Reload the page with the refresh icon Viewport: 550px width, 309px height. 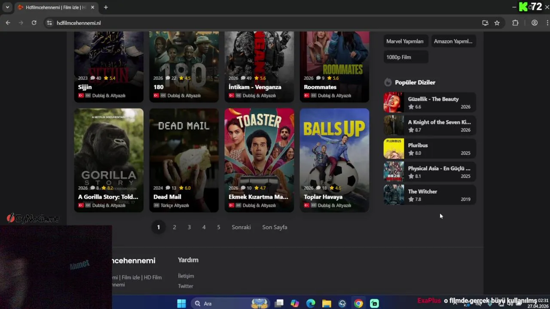[x=34, y=23]
